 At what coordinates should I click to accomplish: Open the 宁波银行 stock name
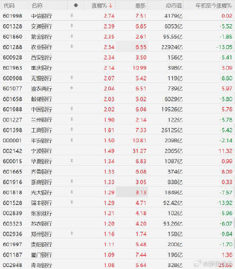[x=42, y=151]
